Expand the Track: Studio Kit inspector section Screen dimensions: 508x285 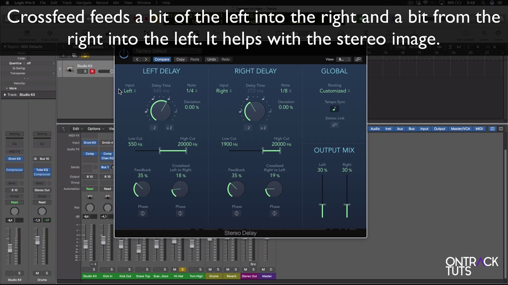[x=5, y=95]
